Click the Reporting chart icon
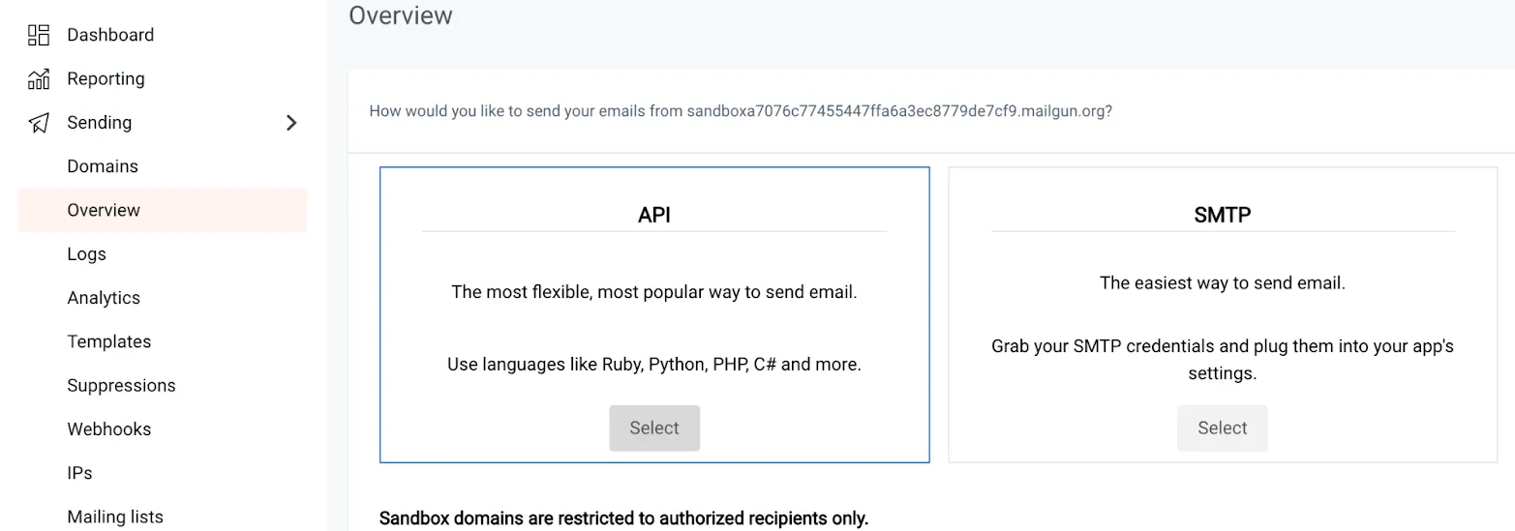 coord(39,79)
